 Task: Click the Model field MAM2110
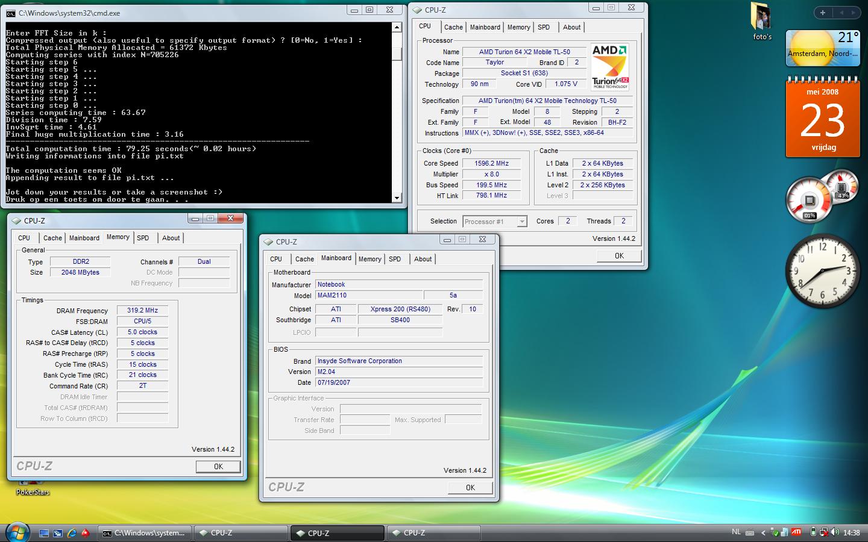pos(368,296)
